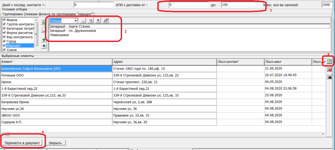Open the Только filter mode dropdown
The width and height of the screenshot is (335, 150).
coord(76,20)
